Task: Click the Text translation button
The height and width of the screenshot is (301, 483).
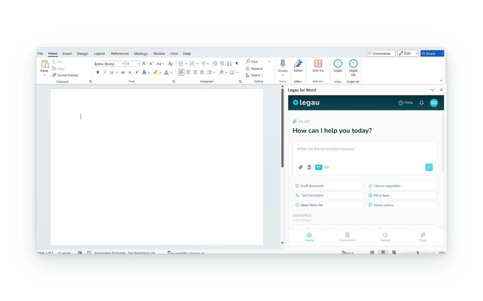Action: 328,196
